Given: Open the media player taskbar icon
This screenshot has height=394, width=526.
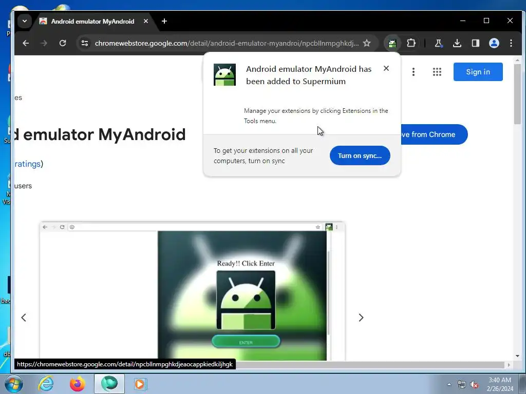Looking at the screenshot, I should point(140,384).
